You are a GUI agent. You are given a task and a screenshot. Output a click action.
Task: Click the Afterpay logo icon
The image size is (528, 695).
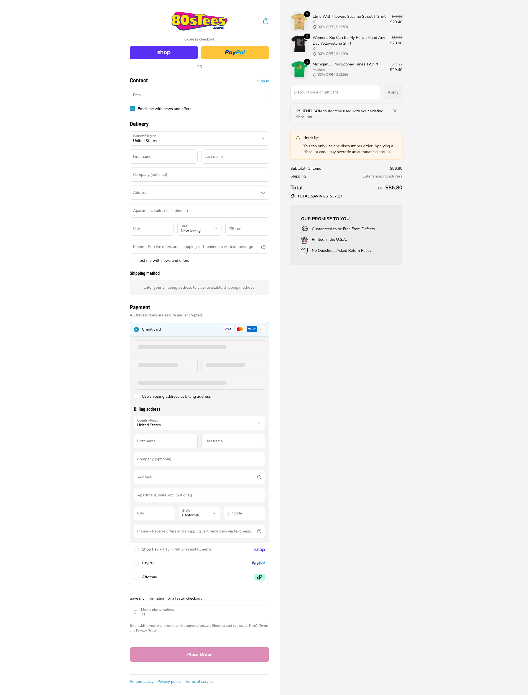[x=259, y=577]
